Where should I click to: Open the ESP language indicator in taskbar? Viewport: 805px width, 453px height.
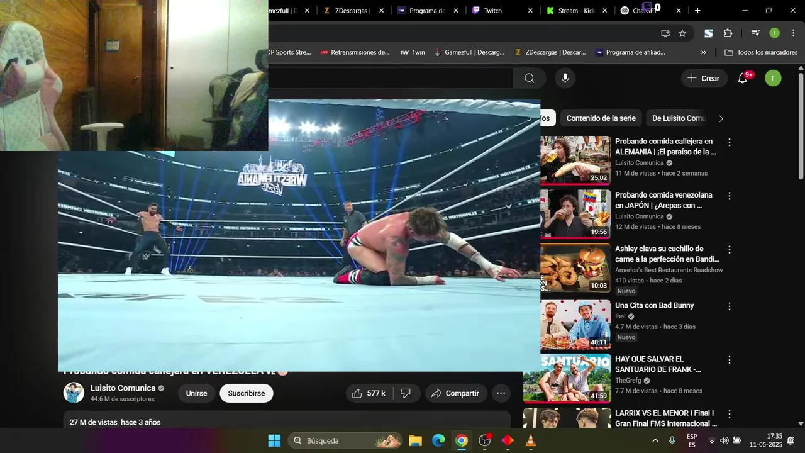coord(692,440)
